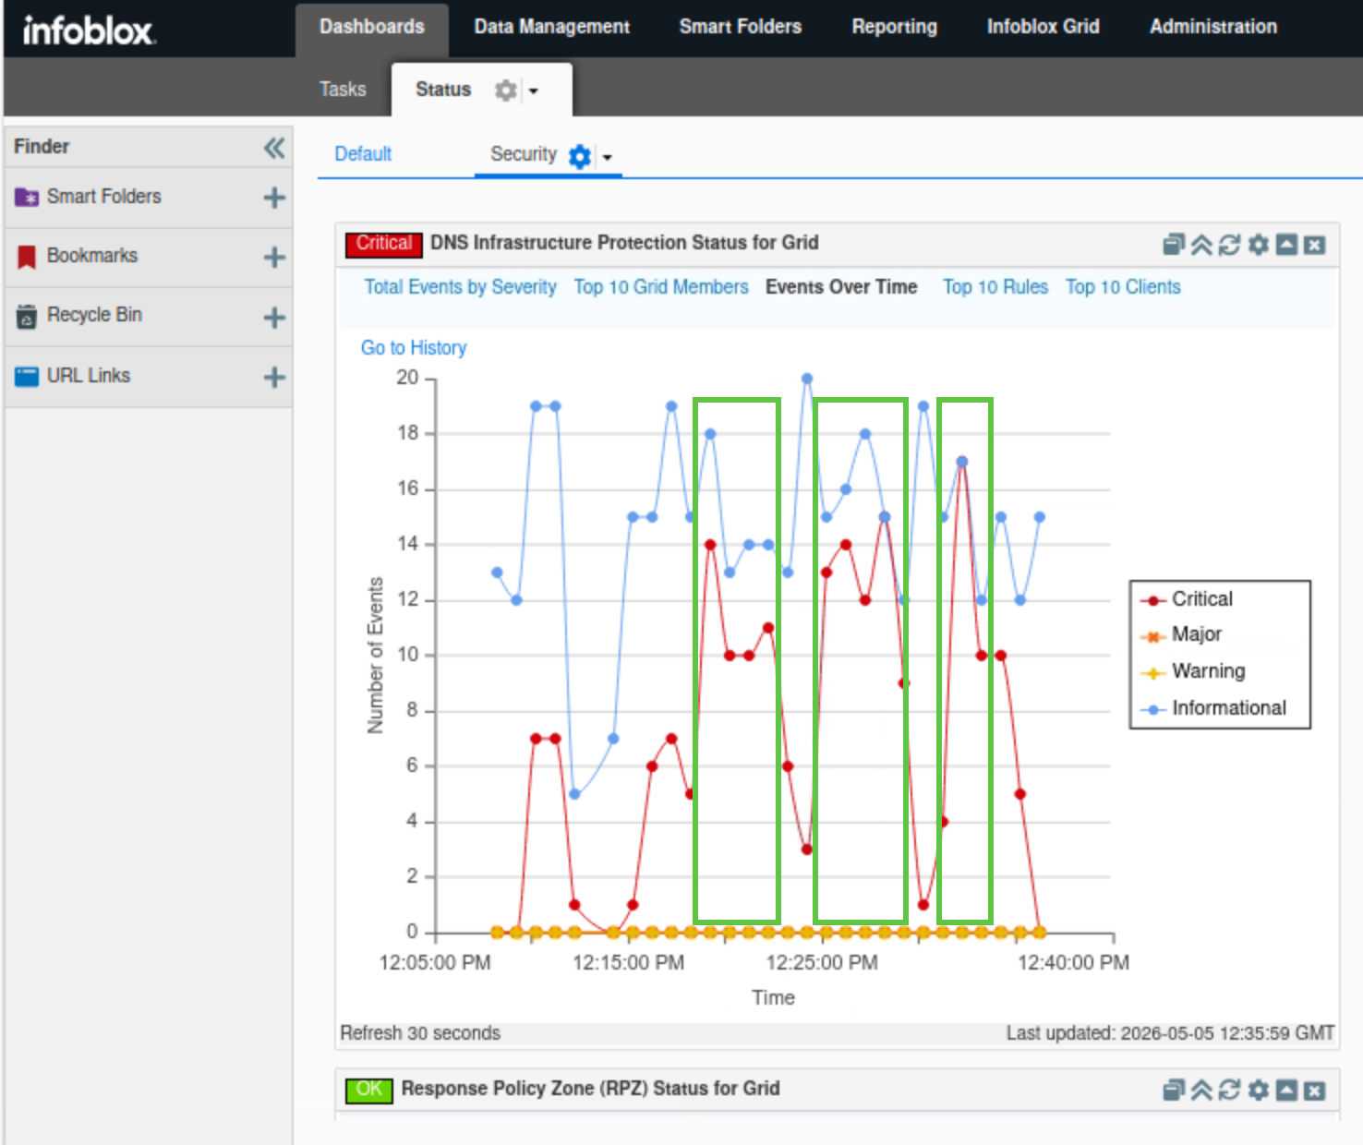Select the Events Over Time view
Screen dimensions: 1363x1145
pyautogui.click(x=841, y=287)
